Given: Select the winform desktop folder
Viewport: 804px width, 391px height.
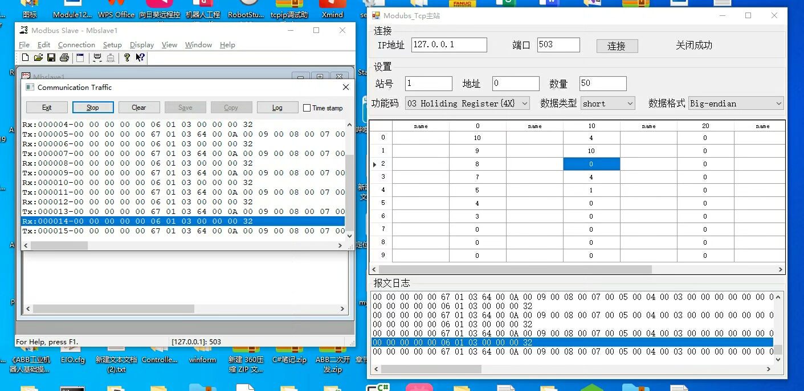Looking at the screenshot, I should [202, 355].
